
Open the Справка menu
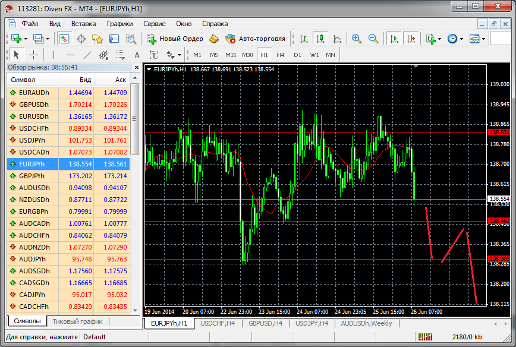(215, 24)
